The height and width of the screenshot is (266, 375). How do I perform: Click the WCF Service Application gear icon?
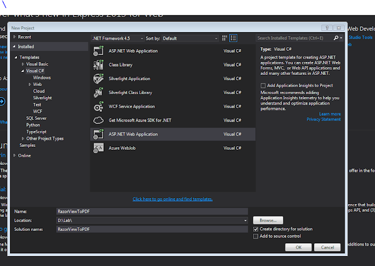point(98,106)
